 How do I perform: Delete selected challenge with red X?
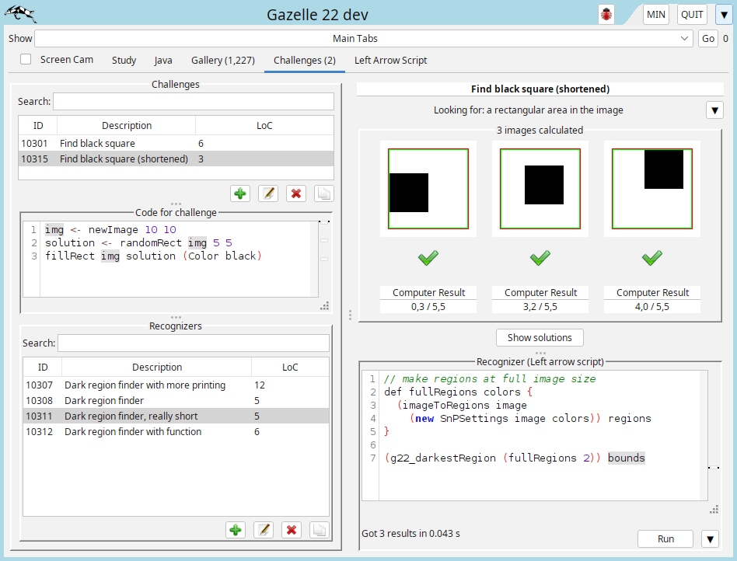[x=295, y=193]
